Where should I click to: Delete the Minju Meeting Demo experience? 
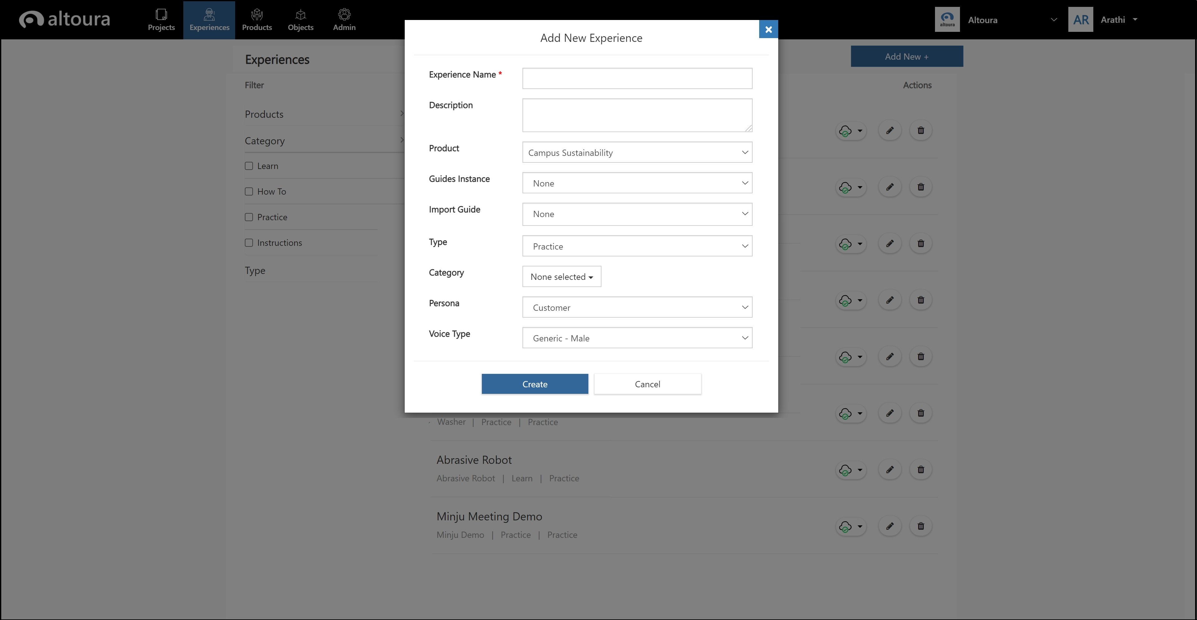921,526
